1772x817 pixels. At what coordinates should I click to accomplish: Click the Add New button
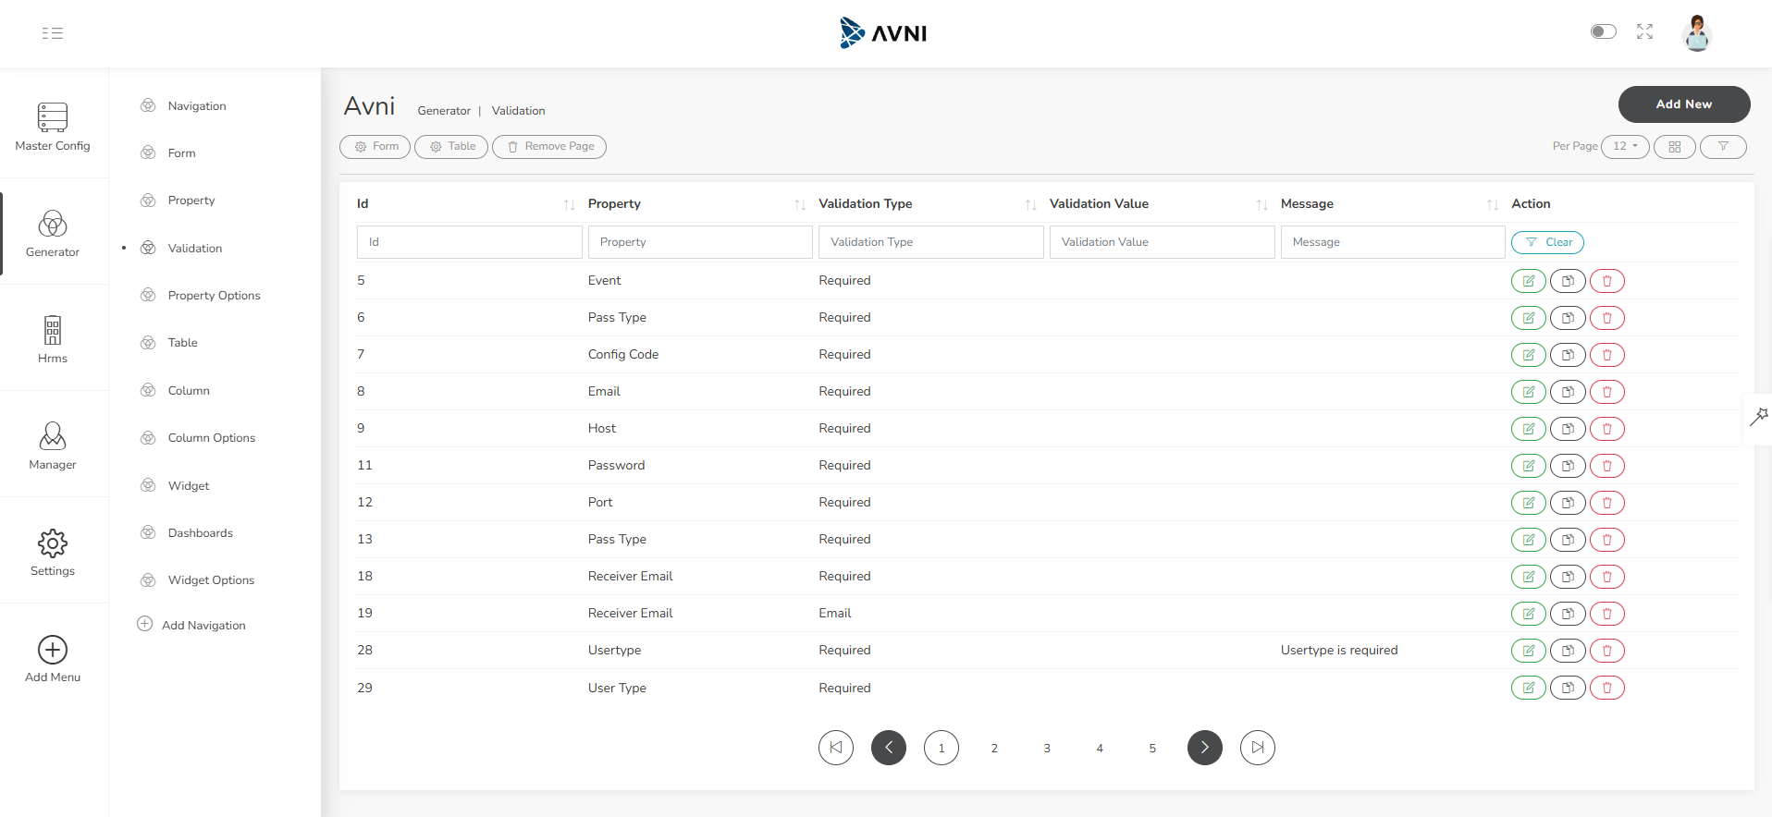1683,104
